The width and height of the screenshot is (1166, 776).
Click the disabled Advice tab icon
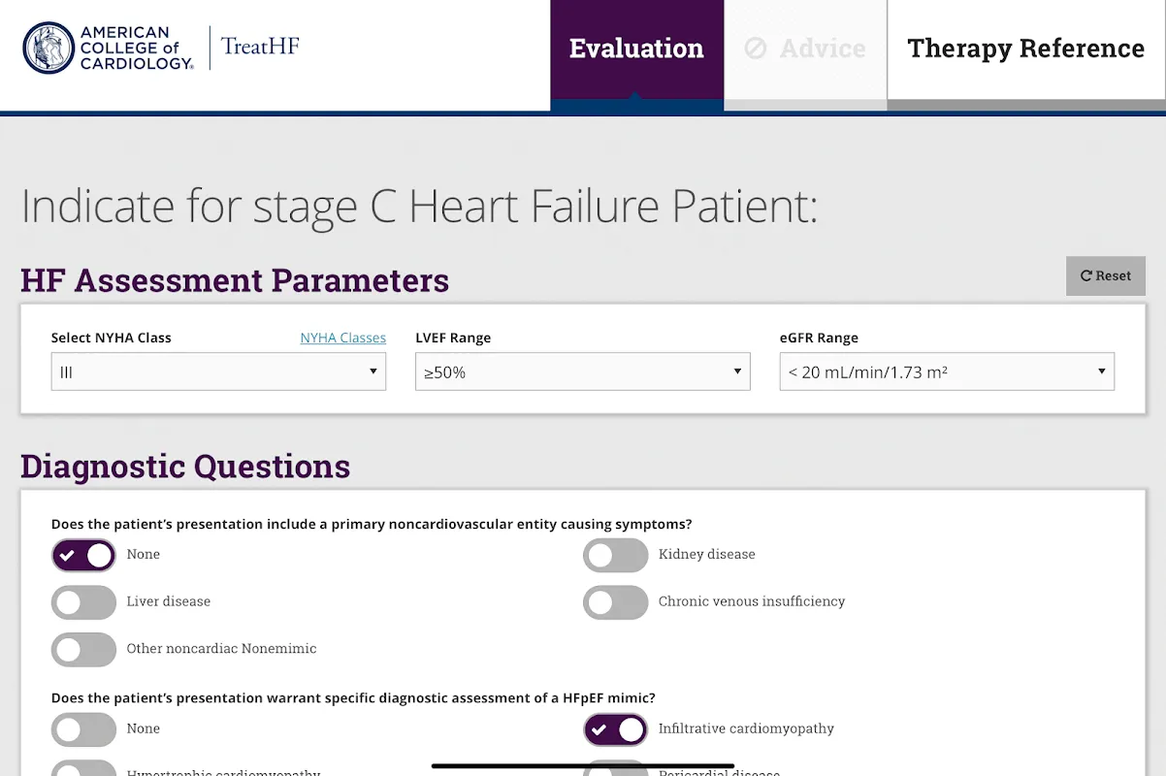(756, 48)
